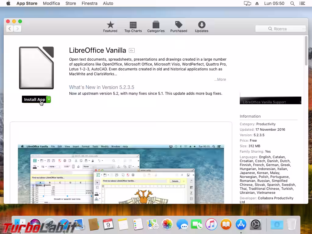Open the Categories section

pyautogui.click(x=156, y=26)
